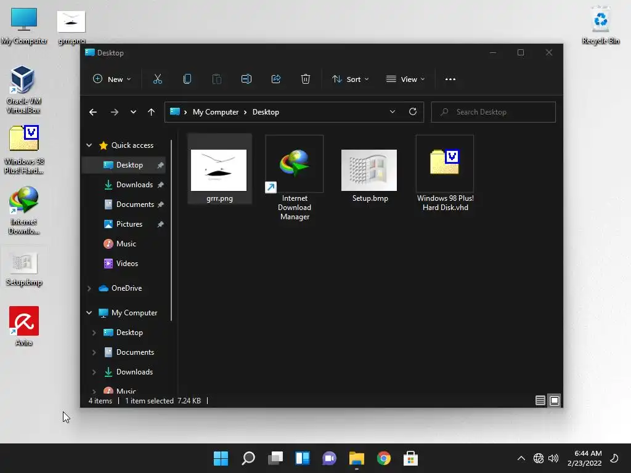Click the Rename icon in toolbar
Viewport: 631px width, 473px height.
246,79
